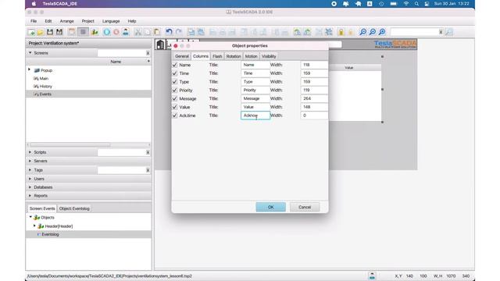
Task: Select the Object: Eventslog tab
Action: (74, 208)
